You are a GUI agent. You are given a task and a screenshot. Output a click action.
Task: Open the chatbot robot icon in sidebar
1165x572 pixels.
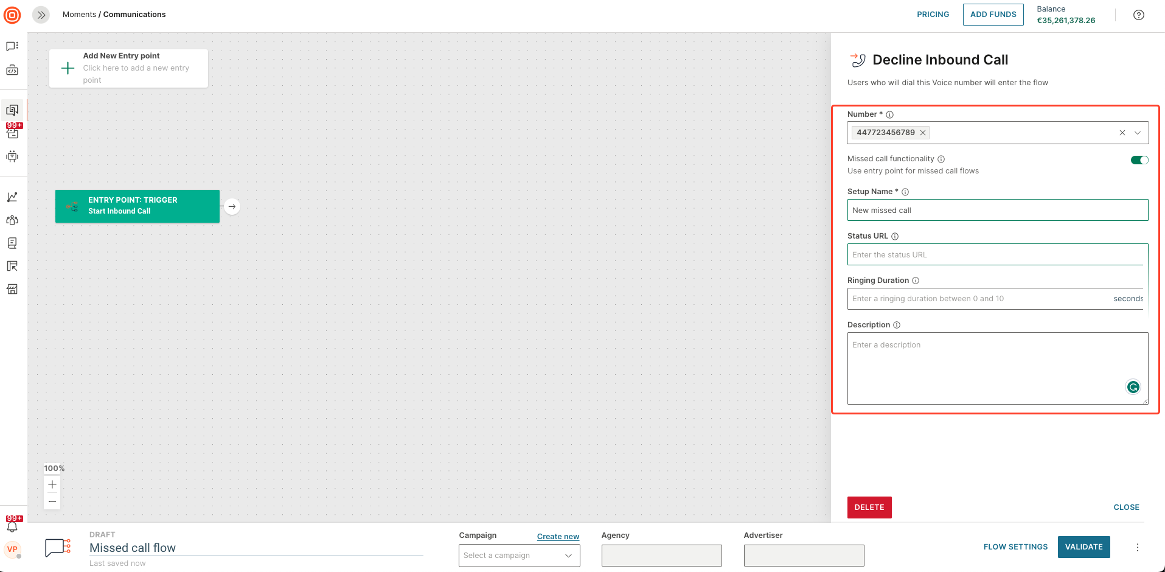coord(12,156)
